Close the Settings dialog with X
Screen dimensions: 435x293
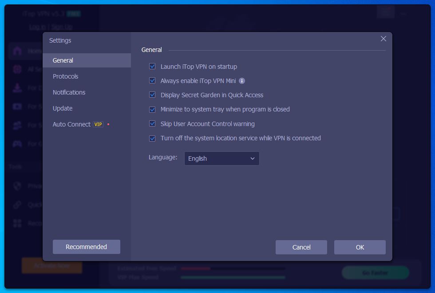click(383, 39)
